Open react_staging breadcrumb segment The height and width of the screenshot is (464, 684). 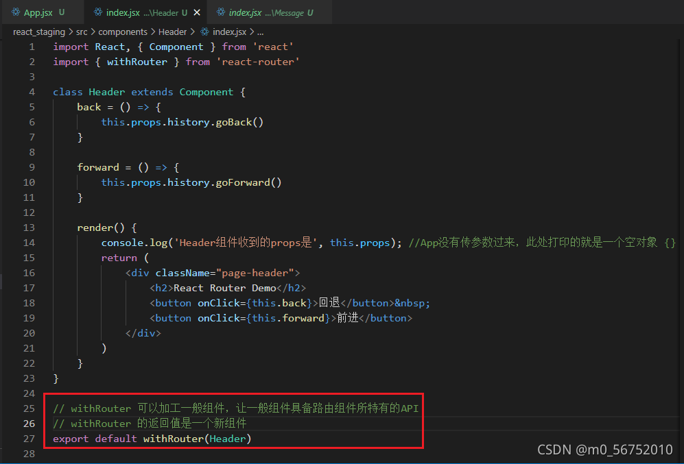39,32
